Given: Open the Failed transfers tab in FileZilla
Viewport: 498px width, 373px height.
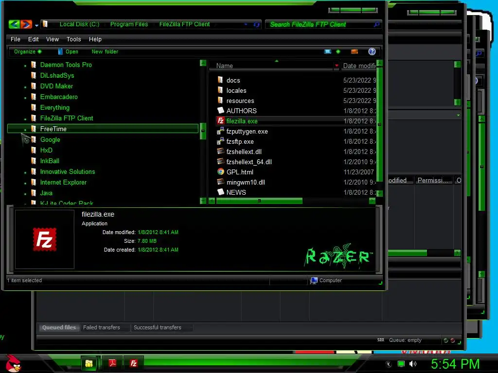Looking at the screenshot, I should pyautogui.click(x=101, y=327).
